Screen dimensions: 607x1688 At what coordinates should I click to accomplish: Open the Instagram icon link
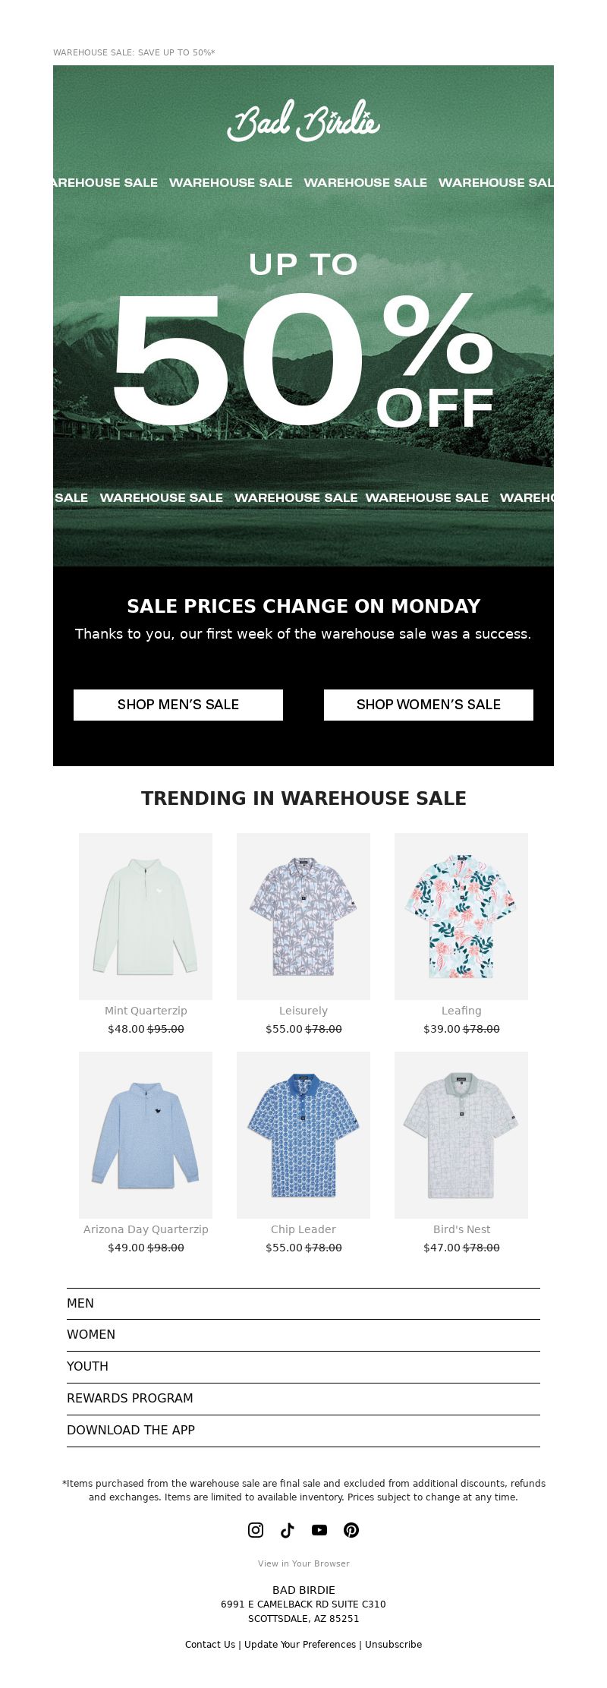(256, 1530)
